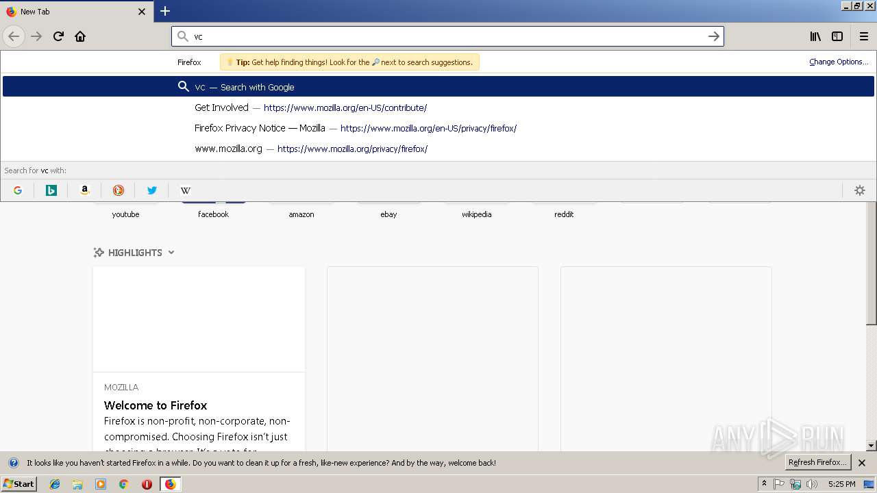Launch Opera from the taskbar
The height and width of the screenshot is (493, 877).
pos(147,484)
